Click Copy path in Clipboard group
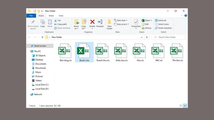Viewport: 214px width, 120px height. 61,24
